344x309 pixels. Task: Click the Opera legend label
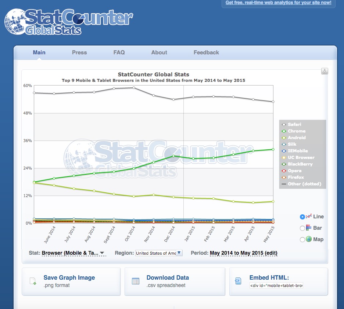pyautogui.click(x=295, y=171)
